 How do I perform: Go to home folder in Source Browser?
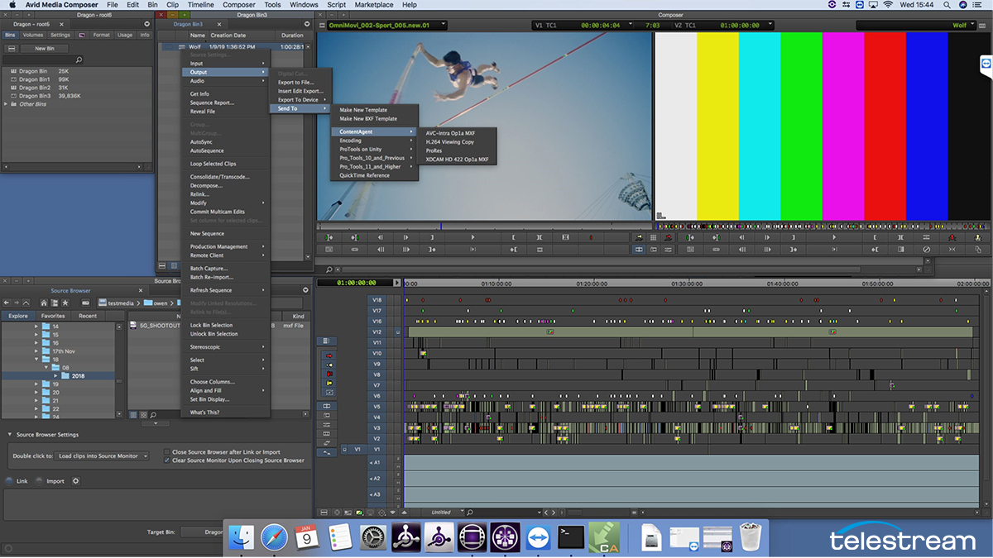[44, 303]
